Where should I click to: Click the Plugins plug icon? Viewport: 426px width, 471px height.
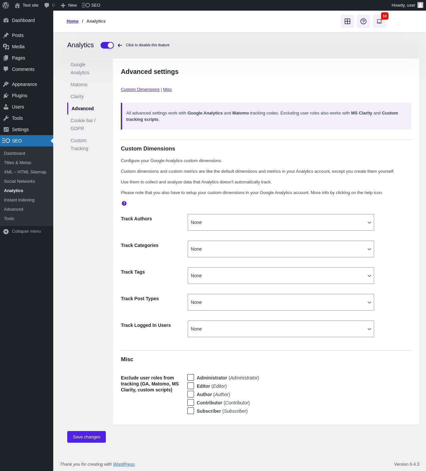point(6,96)
